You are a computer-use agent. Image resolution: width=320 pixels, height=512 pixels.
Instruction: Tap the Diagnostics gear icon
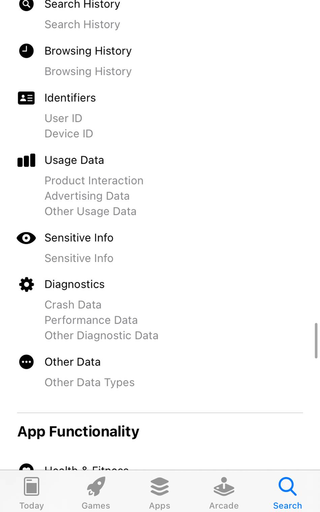click(26, 285)
